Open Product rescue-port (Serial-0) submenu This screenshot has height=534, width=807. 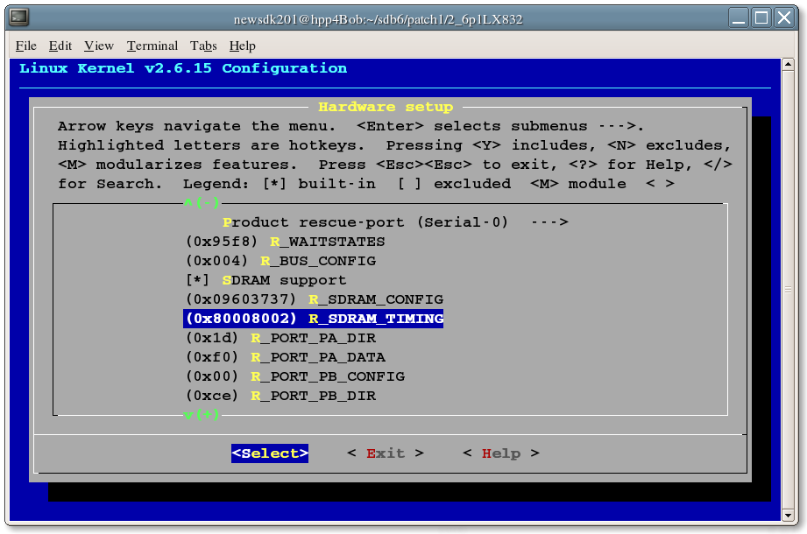tap(395, 222)
